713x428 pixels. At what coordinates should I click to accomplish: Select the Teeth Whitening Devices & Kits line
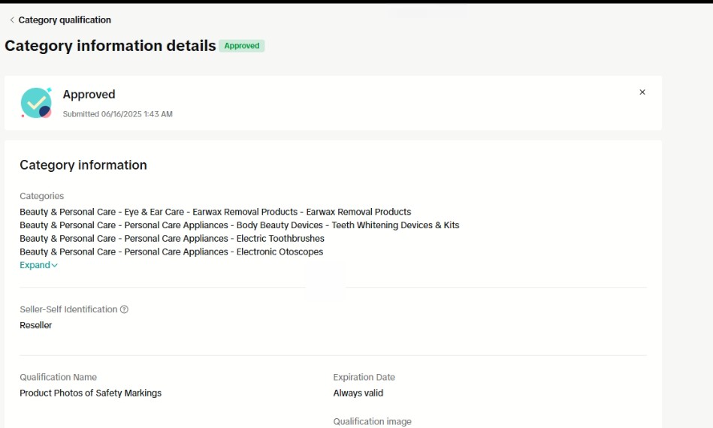tap(239, 225)
